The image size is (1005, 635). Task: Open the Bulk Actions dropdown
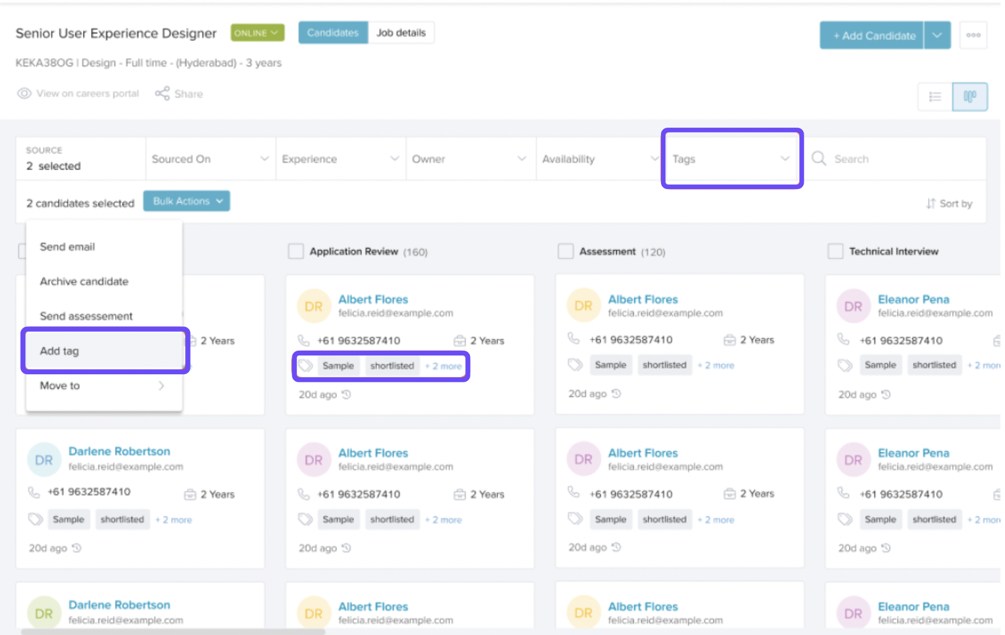[x=186, y=201]
